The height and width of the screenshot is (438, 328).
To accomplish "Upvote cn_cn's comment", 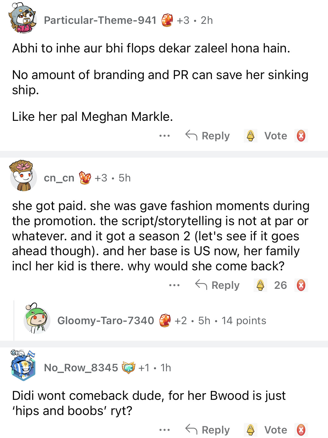I will pos(260,285).
